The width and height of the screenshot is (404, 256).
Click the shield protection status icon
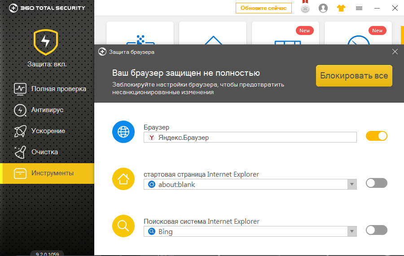point(46,42)
